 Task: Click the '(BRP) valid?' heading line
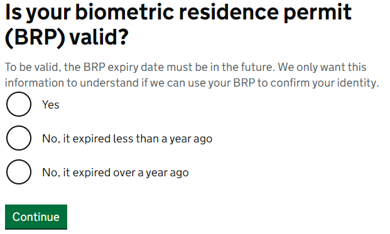point(67,37)
